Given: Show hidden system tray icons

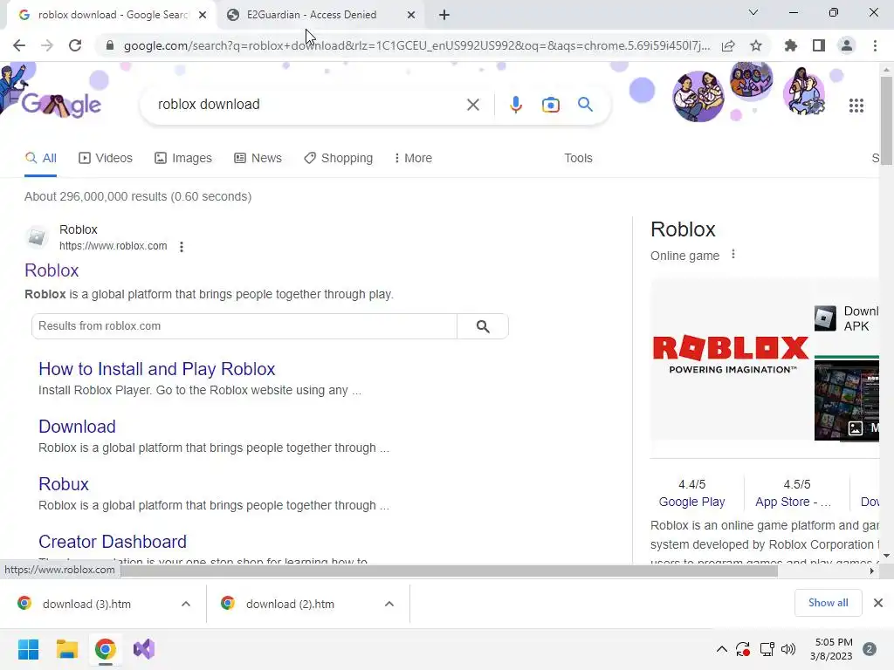Looking at the screenshot, I should click(x=721, y=649).
